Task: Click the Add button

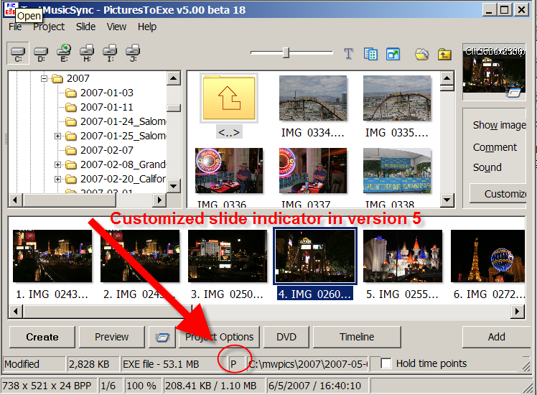Action: [x=496, y=337]
